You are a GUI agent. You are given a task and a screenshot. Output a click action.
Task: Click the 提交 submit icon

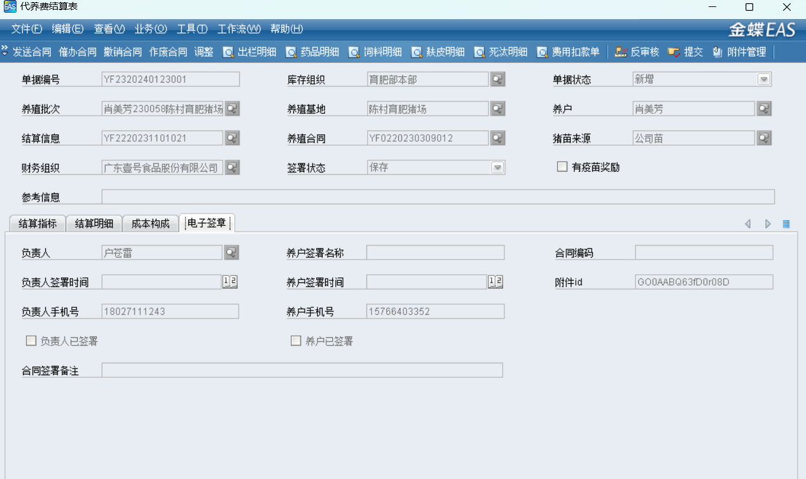click(686, 52)
